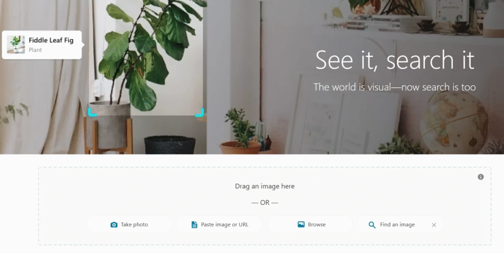The width and height of the screenshot is (504, 253).
Task: Open the Browse label to upload file
Action: coord(316,225)
